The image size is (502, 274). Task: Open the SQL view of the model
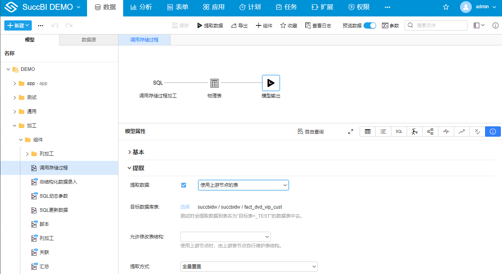click(x=399, y=132)
